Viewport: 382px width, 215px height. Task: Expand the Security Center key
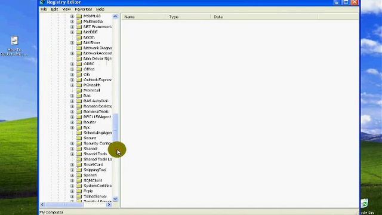(x=72, y=143)
